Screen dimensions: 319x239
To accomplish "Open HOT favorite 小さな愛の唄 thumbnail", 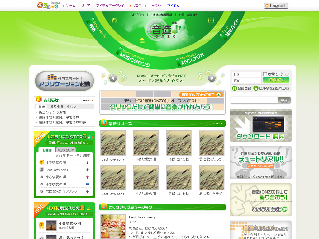I will coord(51,225).
